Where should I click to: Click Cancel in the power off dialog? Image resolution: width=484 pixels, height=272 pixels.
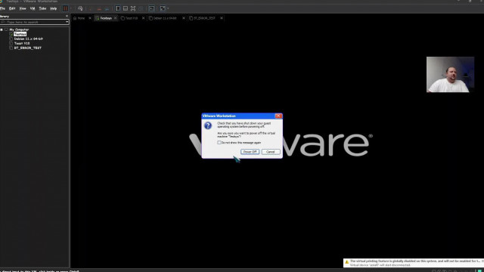[x=271, y=152]
